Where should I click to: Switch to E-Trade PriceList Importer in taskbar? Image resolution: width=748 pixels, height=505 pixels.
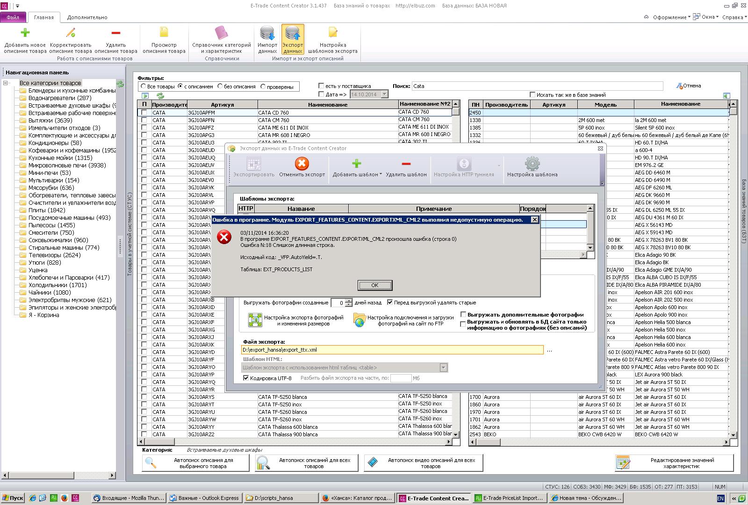pos(509,498)
